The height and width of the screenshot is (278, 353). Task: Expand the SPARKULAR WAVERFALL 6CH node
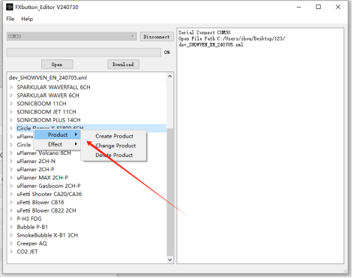[x=11, y=87]
